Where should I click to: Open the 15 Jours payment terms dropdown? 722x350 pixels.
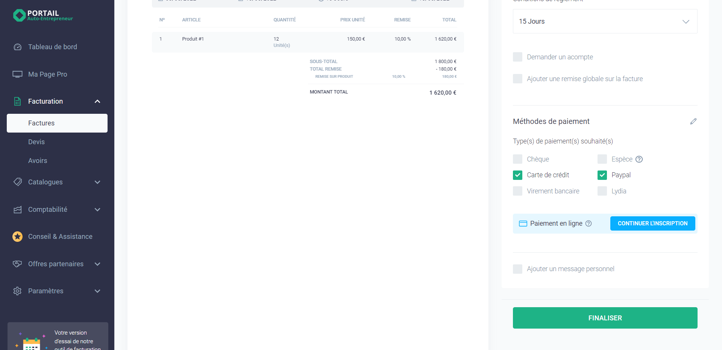pyautogui.click(x=605, y=21)
